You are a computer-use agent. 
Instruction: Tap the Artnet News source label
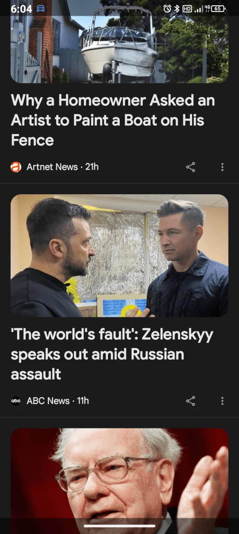pyautogui.click(x=52, y=167)
